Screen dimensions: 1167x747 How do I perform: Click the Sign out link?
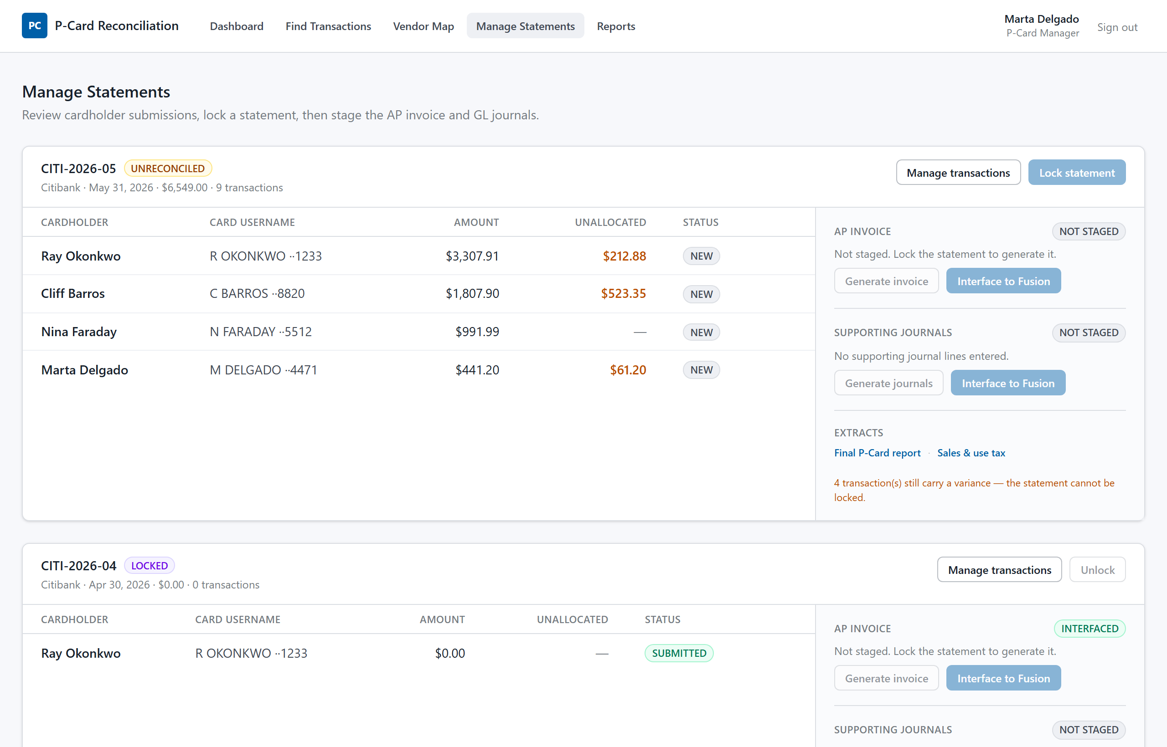[x=1117, y=27]
